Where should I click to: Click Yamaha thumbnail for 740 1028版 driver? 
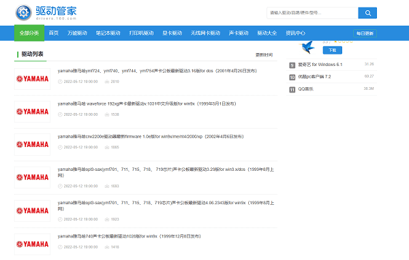pos(32,244)
